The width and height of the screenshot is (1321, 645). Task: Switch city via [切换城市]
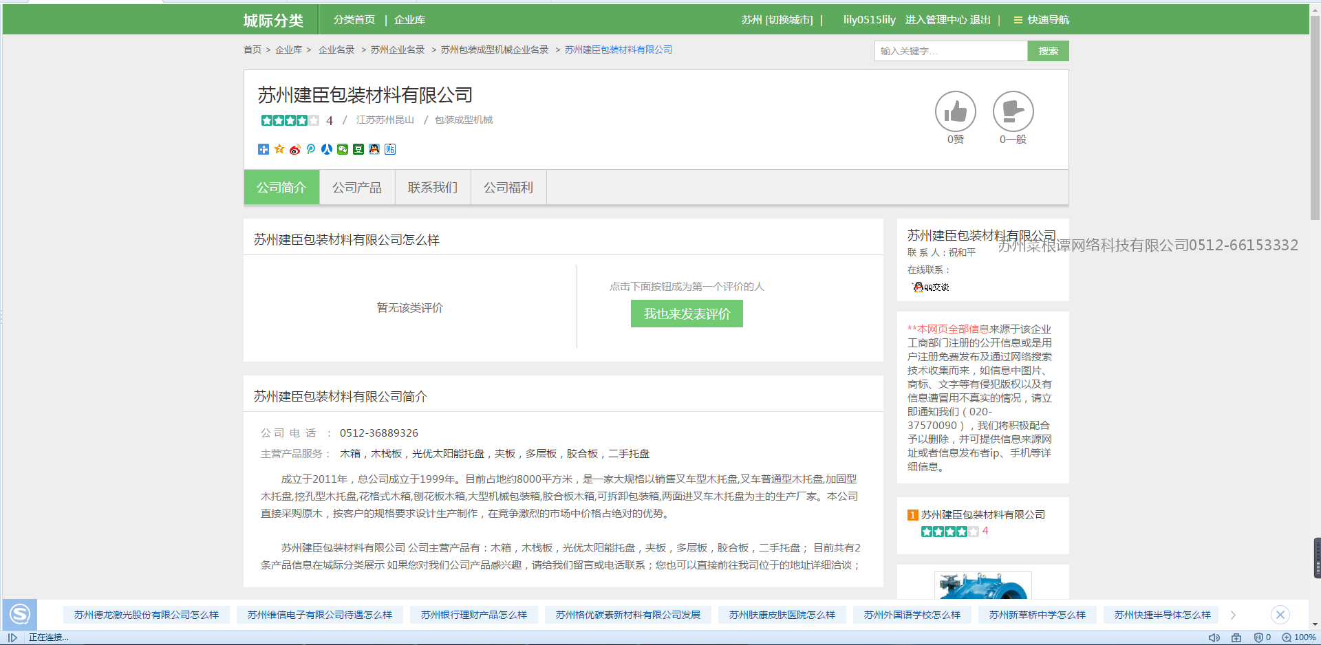pyautogui.click(x=788, y=20)
